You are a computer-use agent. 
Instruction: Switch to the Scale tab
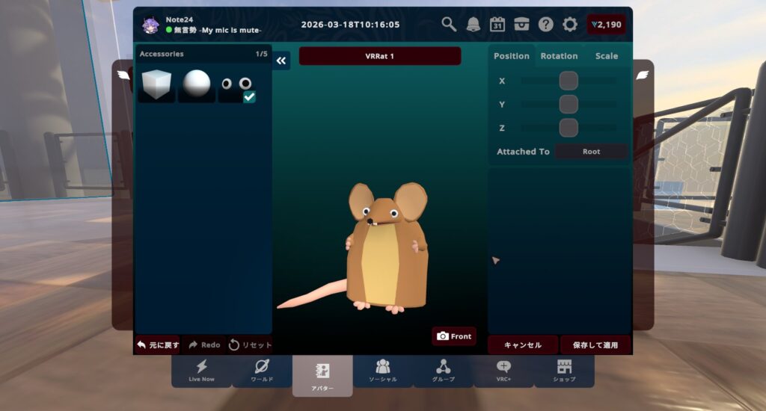[606, 56]
